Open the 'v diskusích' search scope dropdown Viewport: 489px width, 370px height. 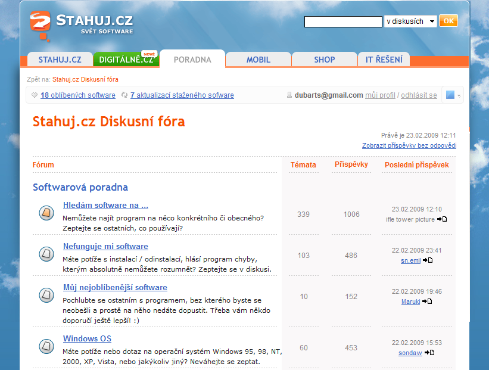pyautogui.click(x=410, y=21)
